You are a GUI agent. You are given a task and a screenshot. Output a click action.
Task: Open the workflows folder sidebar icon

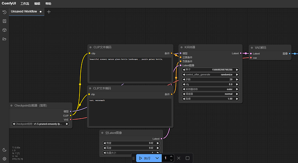point(4,39)
